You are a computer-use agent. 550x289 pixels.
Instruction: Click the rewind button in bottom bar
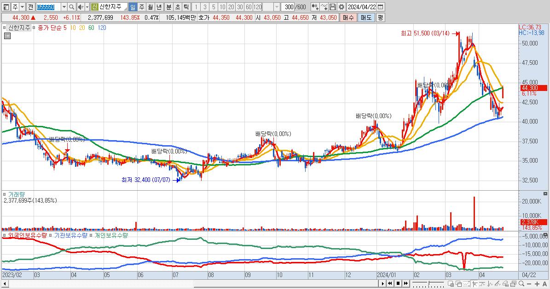(390, 283)
